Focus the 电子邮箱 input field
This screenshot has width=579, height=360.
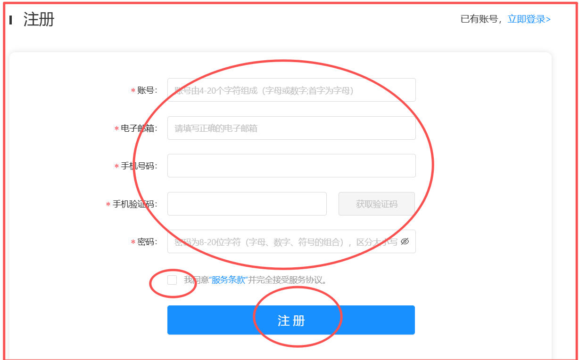click(x=291, y=128)
